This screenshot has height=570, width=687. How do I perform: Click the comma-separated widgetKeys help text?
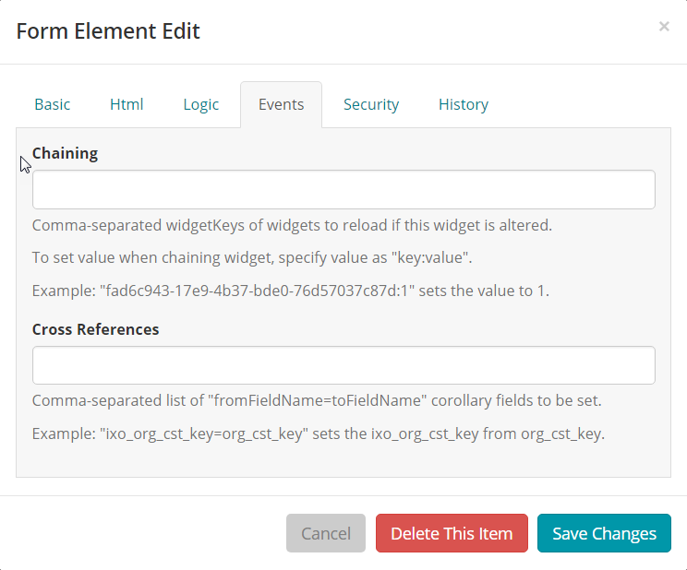point(292,225)
